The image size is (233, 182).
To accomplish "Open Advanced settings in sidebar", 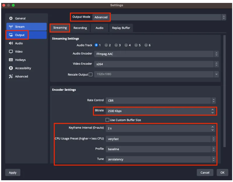I will point(27,77).
